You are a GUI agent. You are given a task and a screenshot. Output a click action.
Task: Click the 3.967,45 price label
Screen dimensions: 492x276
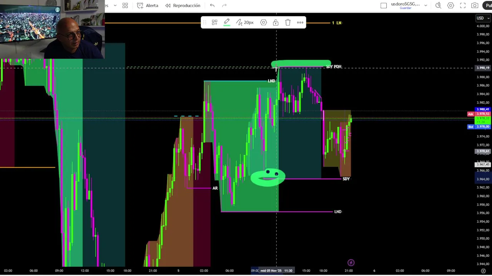[483, 164]
